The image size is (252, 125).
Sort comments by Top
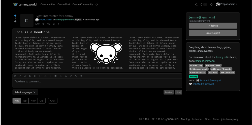coord(25,101)
